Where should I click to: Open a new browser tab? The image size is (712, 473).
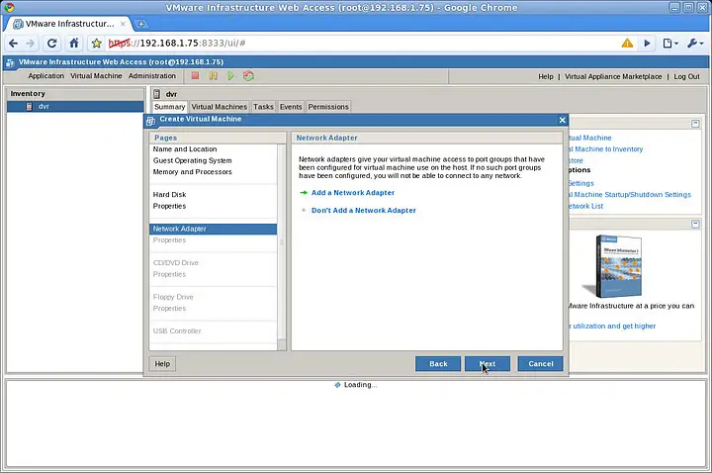(x=140, y=24)
